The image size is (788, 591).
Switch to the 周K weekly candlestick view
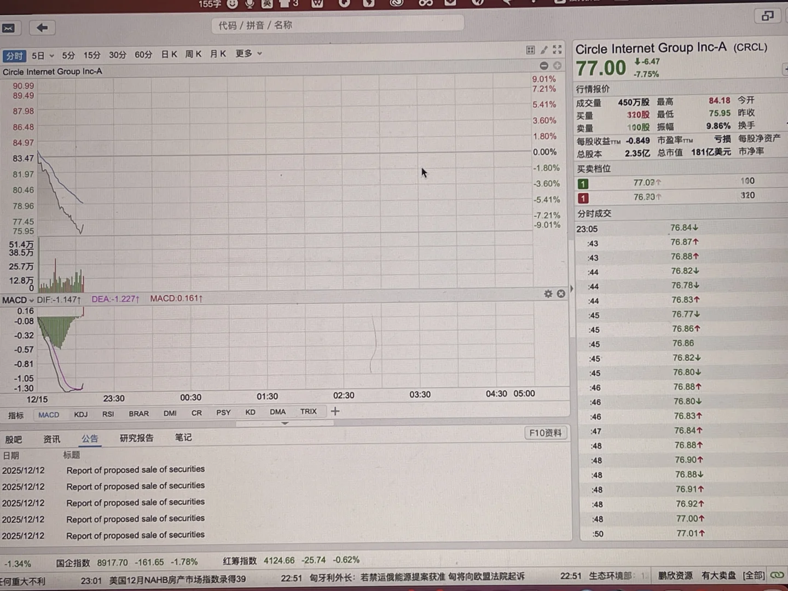(x=193, y=54)
